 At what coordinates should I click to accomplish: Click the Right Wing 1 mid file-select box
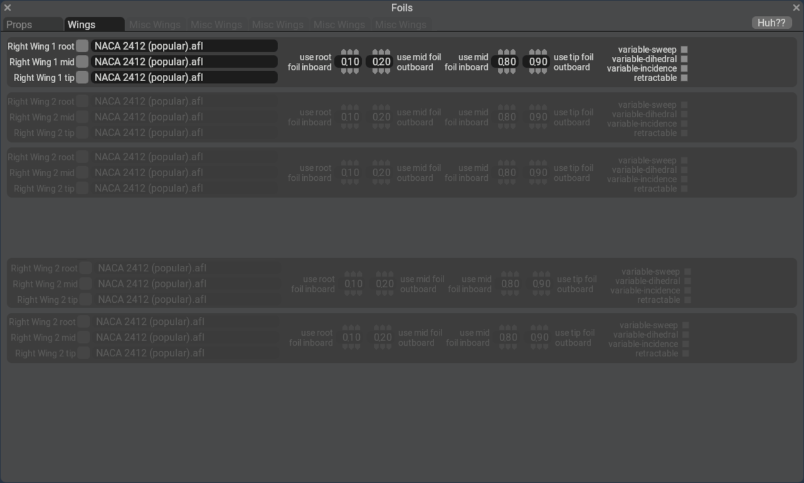click(x=82, y=62)
